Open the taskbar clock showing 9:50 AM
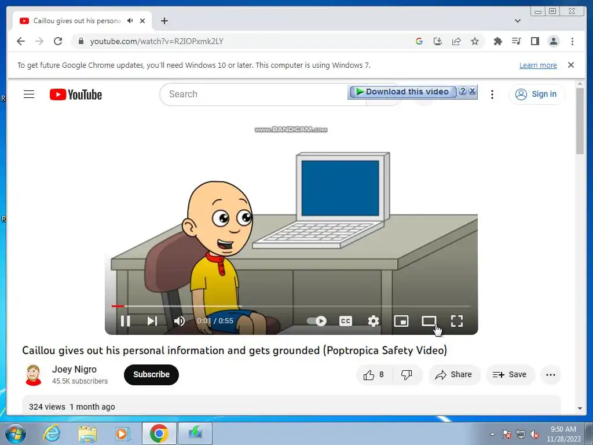593x445 pixels. pos(563,434)
